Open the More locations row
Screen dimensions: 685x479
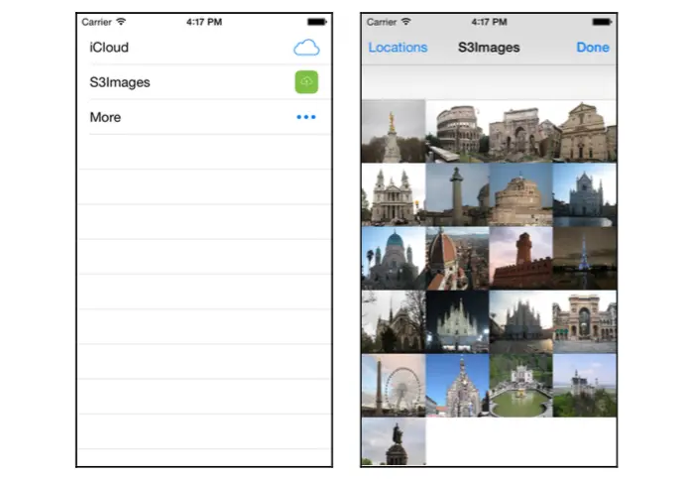(204, 117)
